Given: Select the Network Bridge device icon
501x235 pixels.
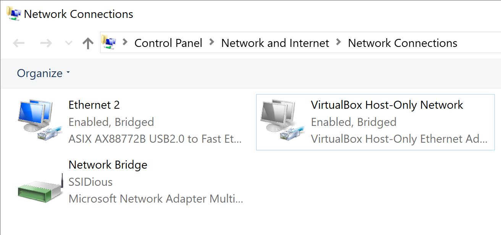Looking at the screenshot, I should click(40, 190).
